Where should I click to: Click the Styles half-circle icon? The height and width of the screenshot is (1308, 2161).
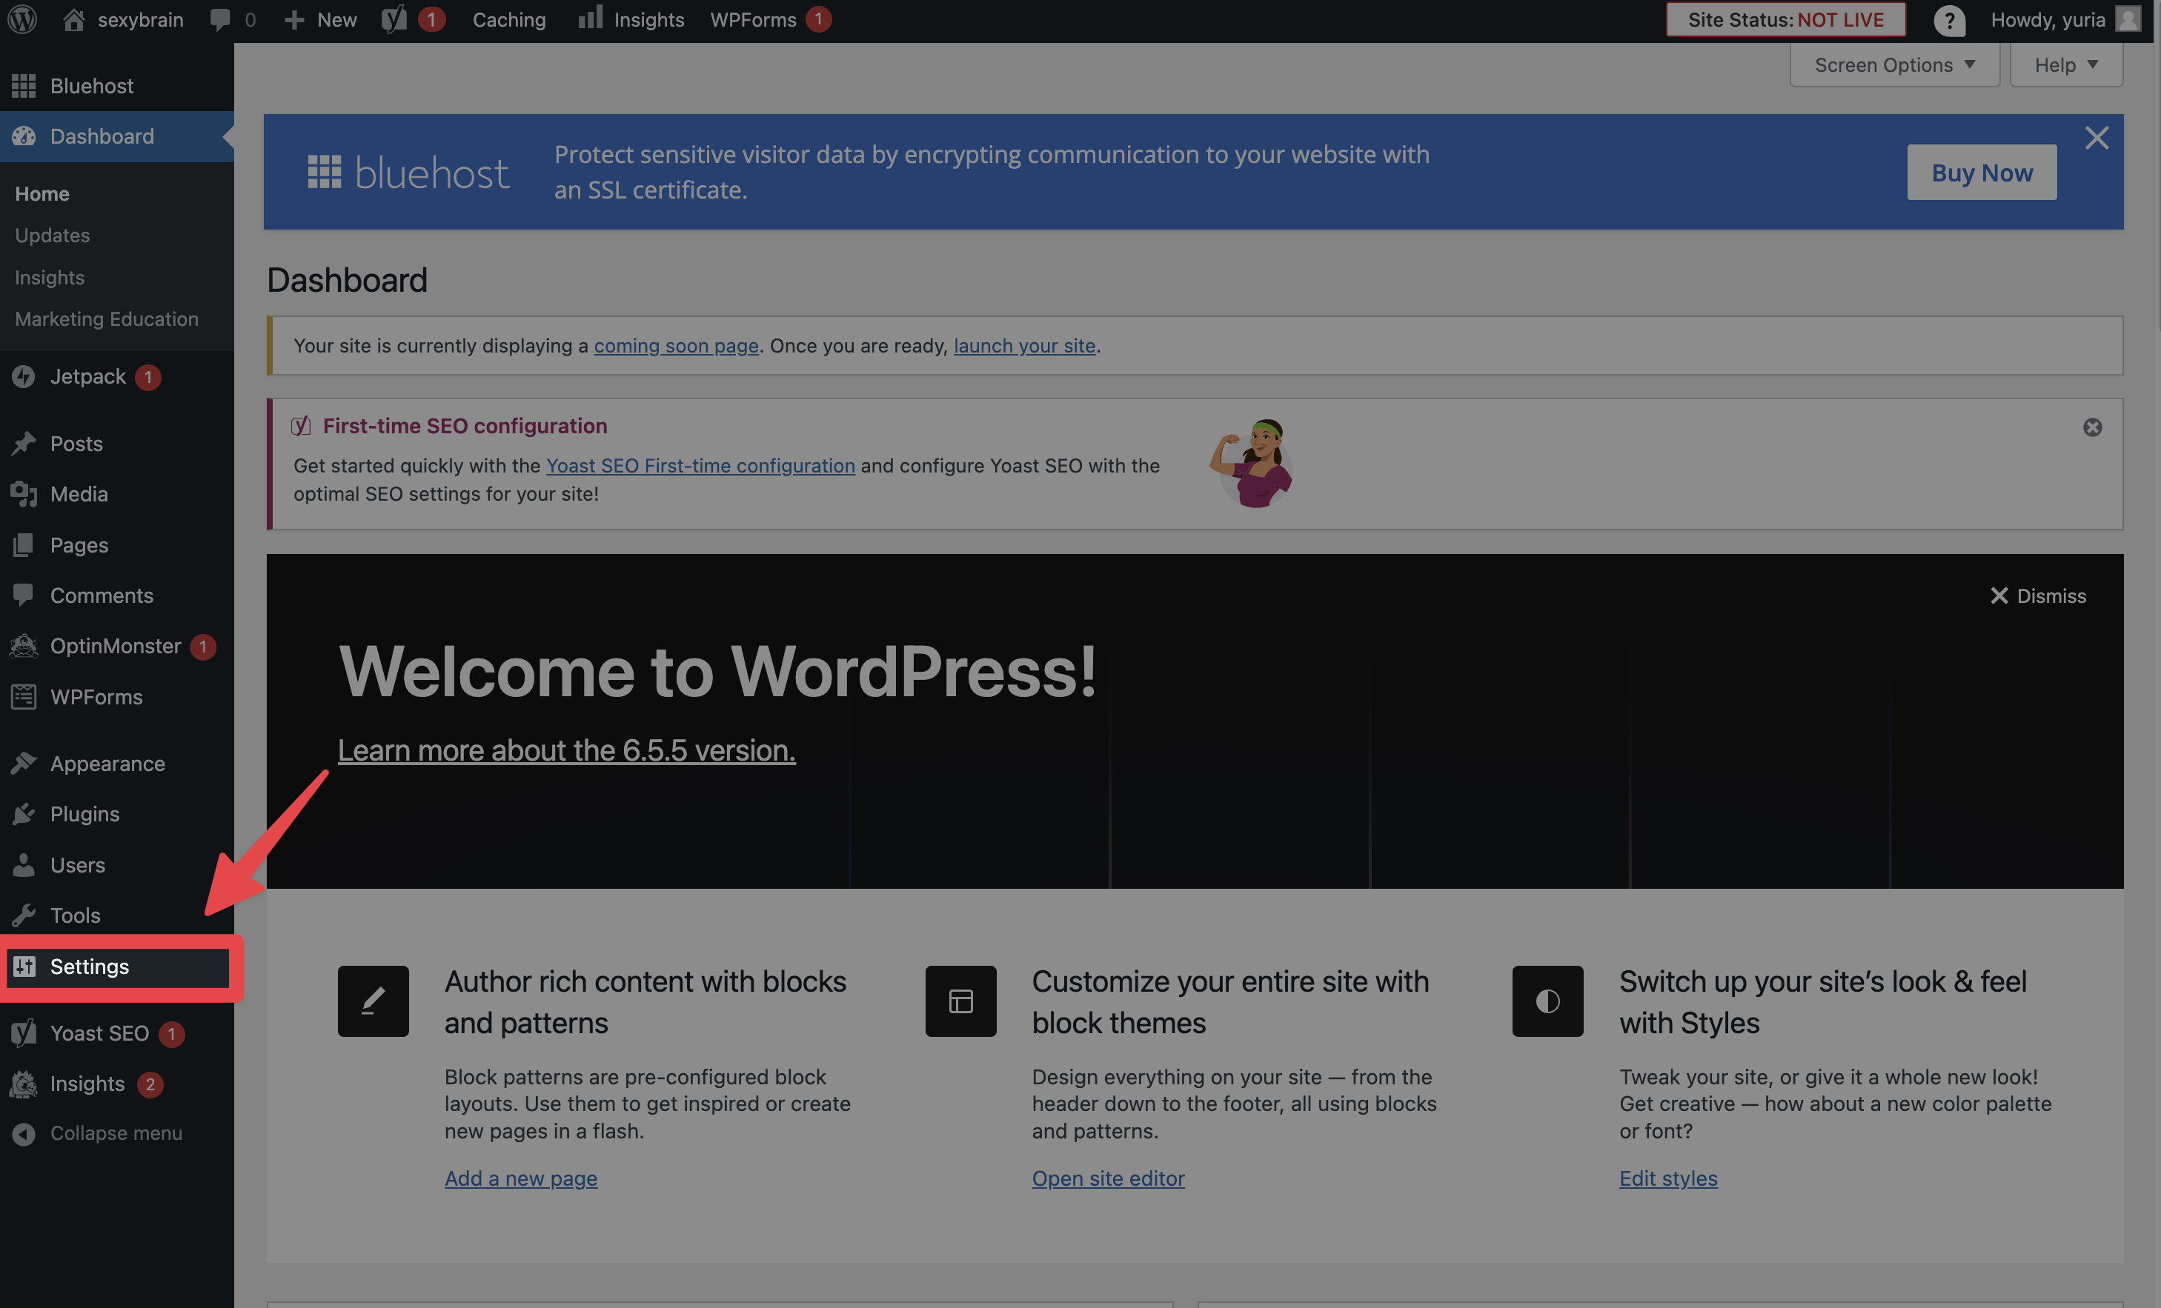[x=1547, y=1001]
